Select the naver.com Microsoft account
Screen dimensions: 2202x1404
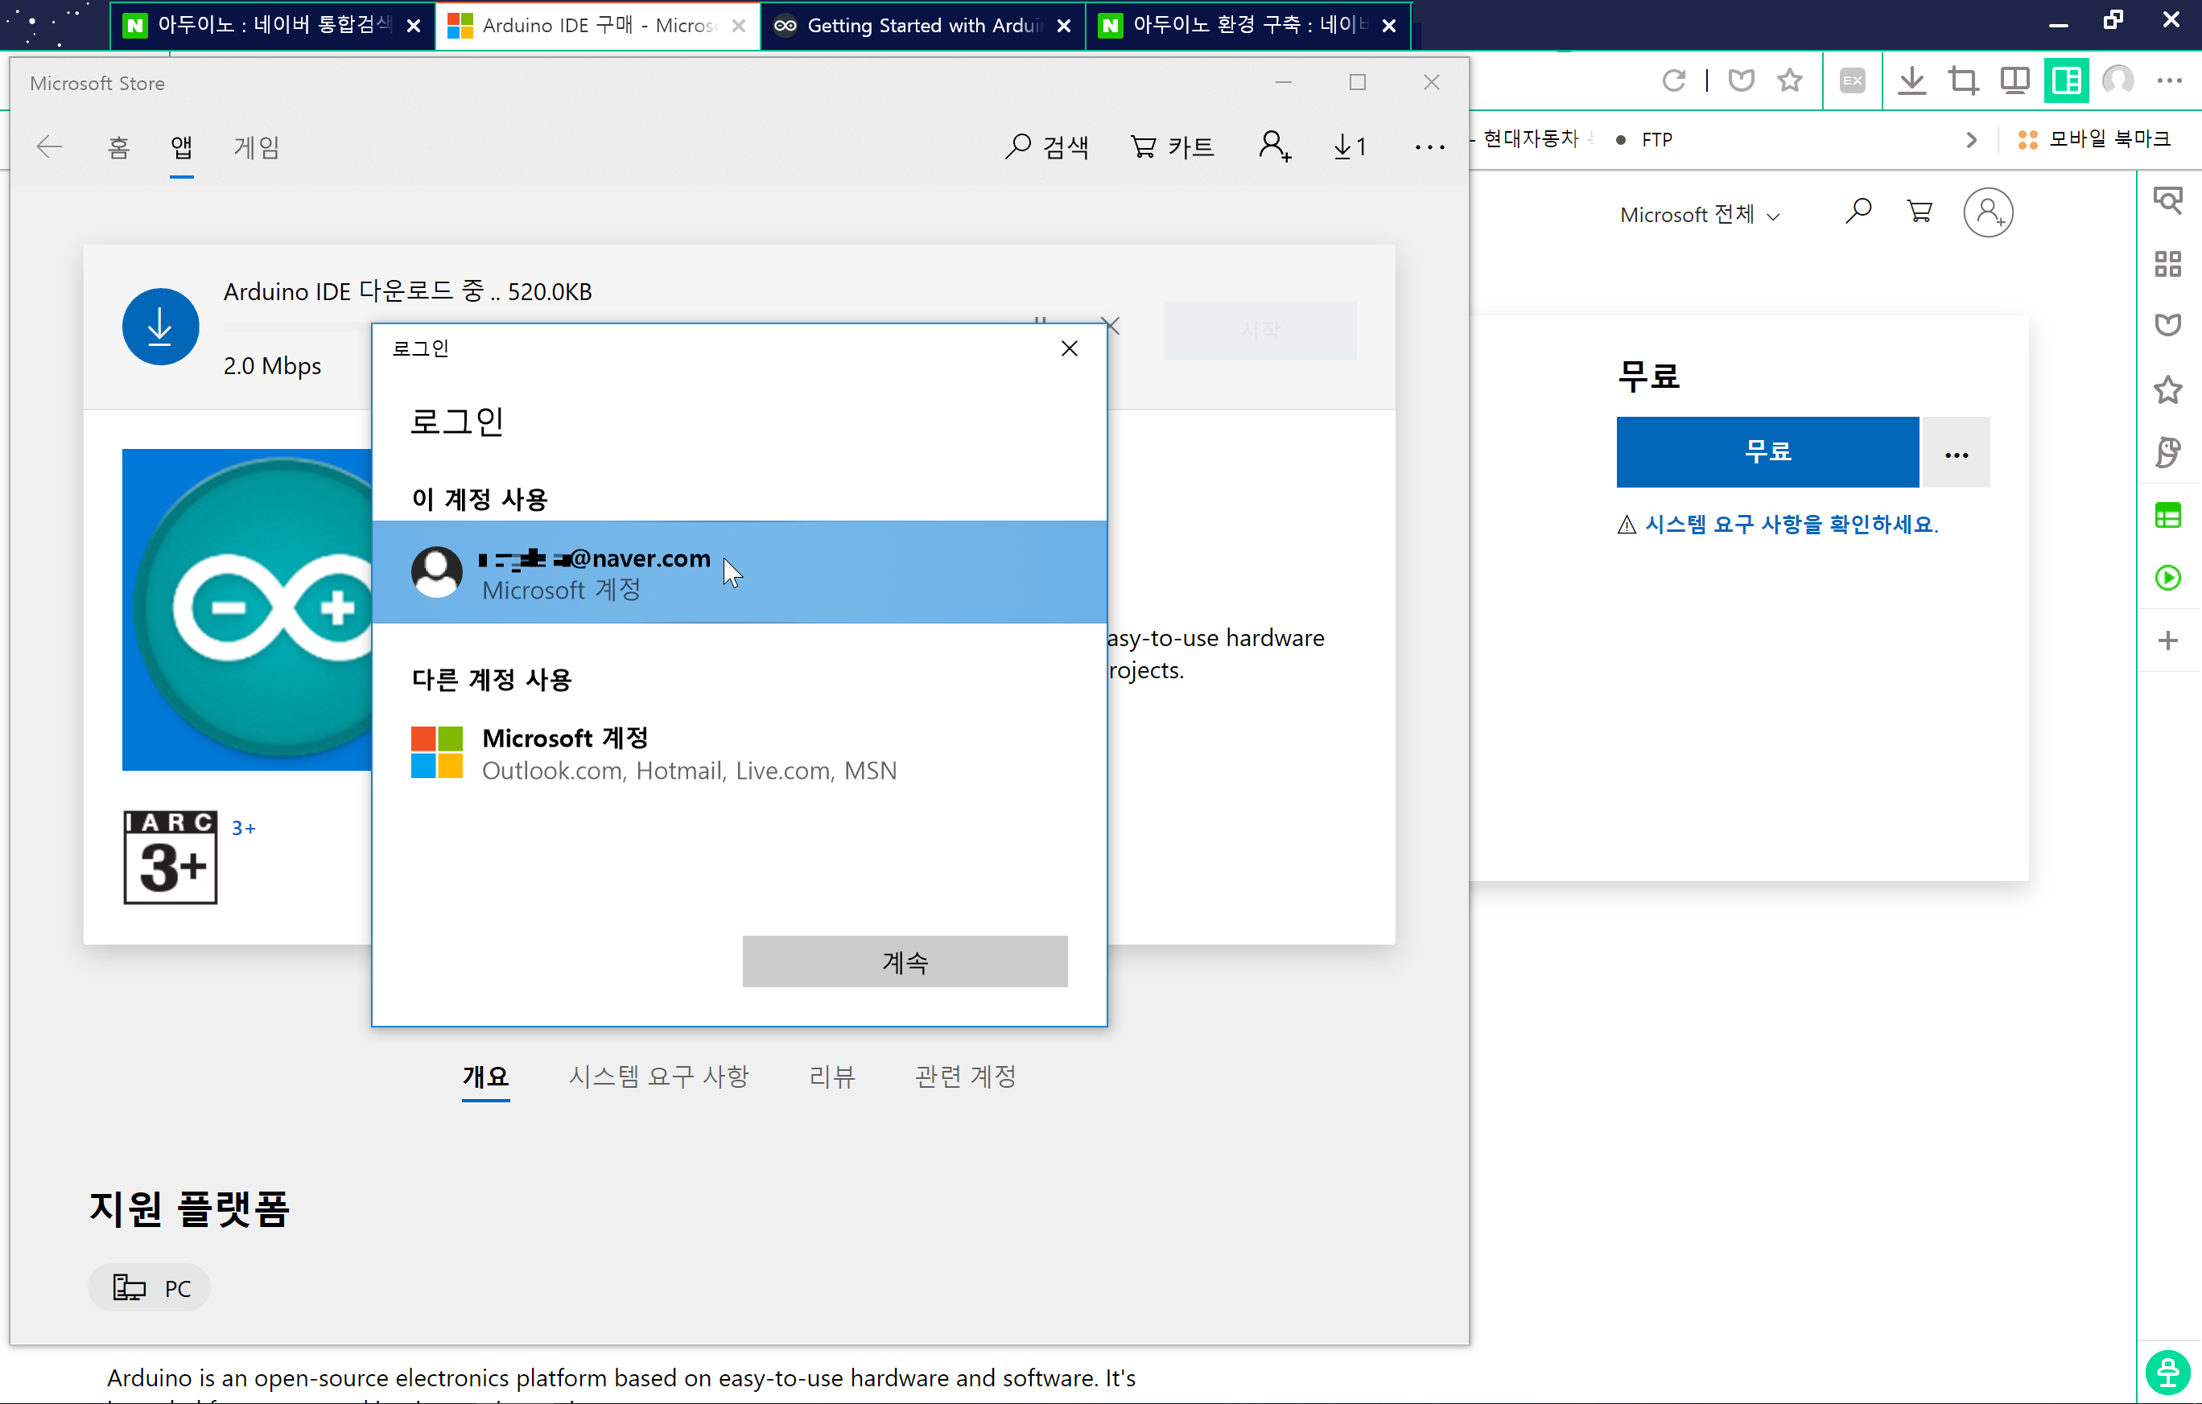(739, 572)
